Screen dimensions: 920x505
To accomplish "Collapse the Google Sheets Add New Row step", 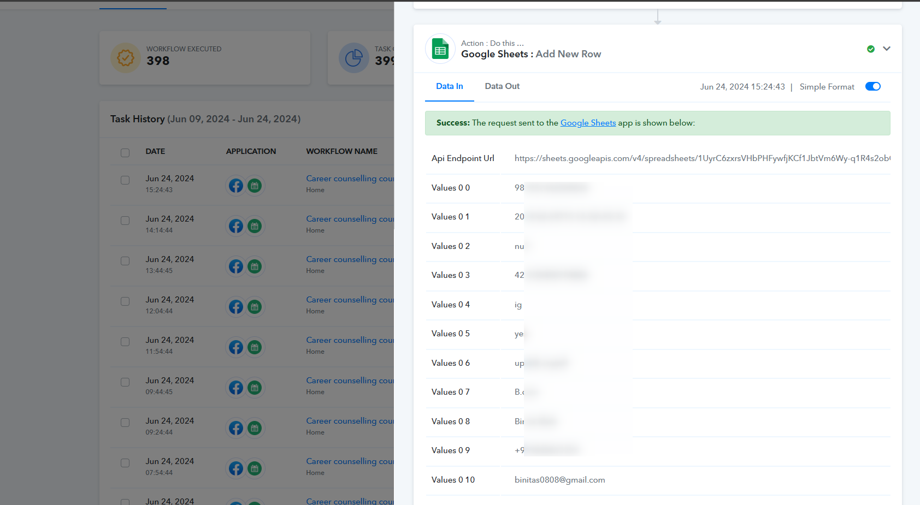I will coord(887,49).
